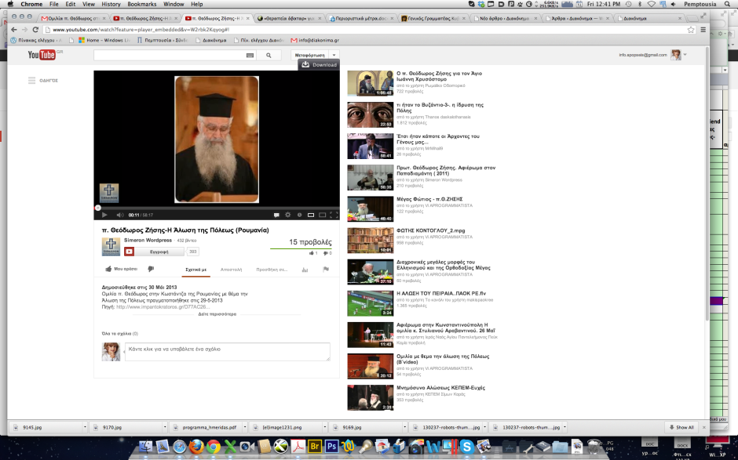The width and height of the screenshot is (738, 460).
Task: Report video with the flag icon
Action: (x=327, y=269)
